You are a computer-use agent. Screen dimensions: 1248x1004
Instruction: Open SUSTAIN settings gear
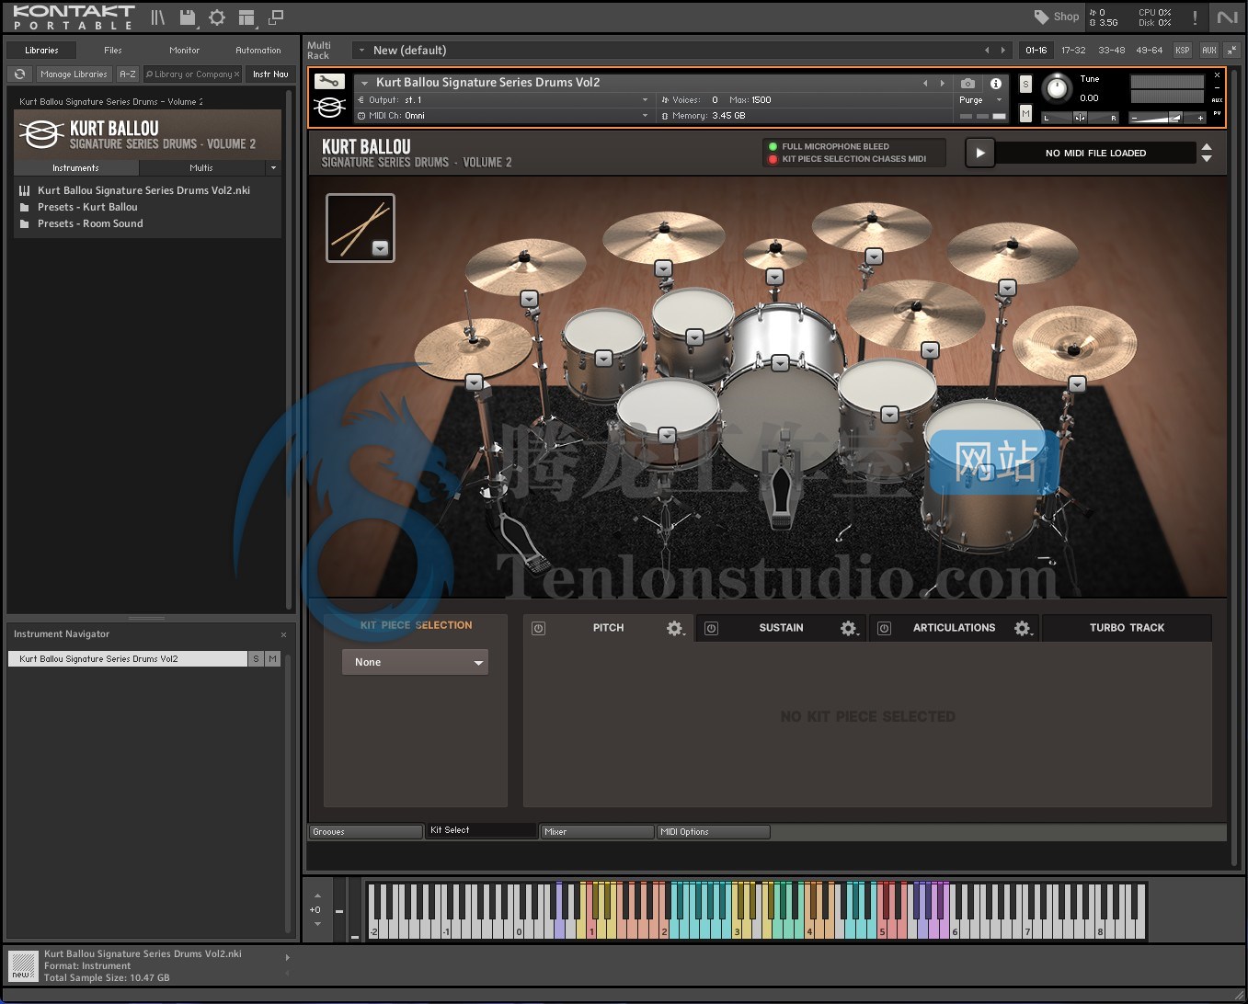(849, 628)
